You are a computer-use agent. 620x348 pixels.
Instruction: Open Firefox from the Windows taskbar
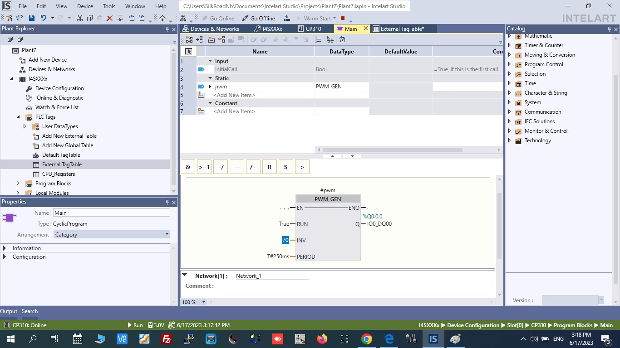click(322, 339)
